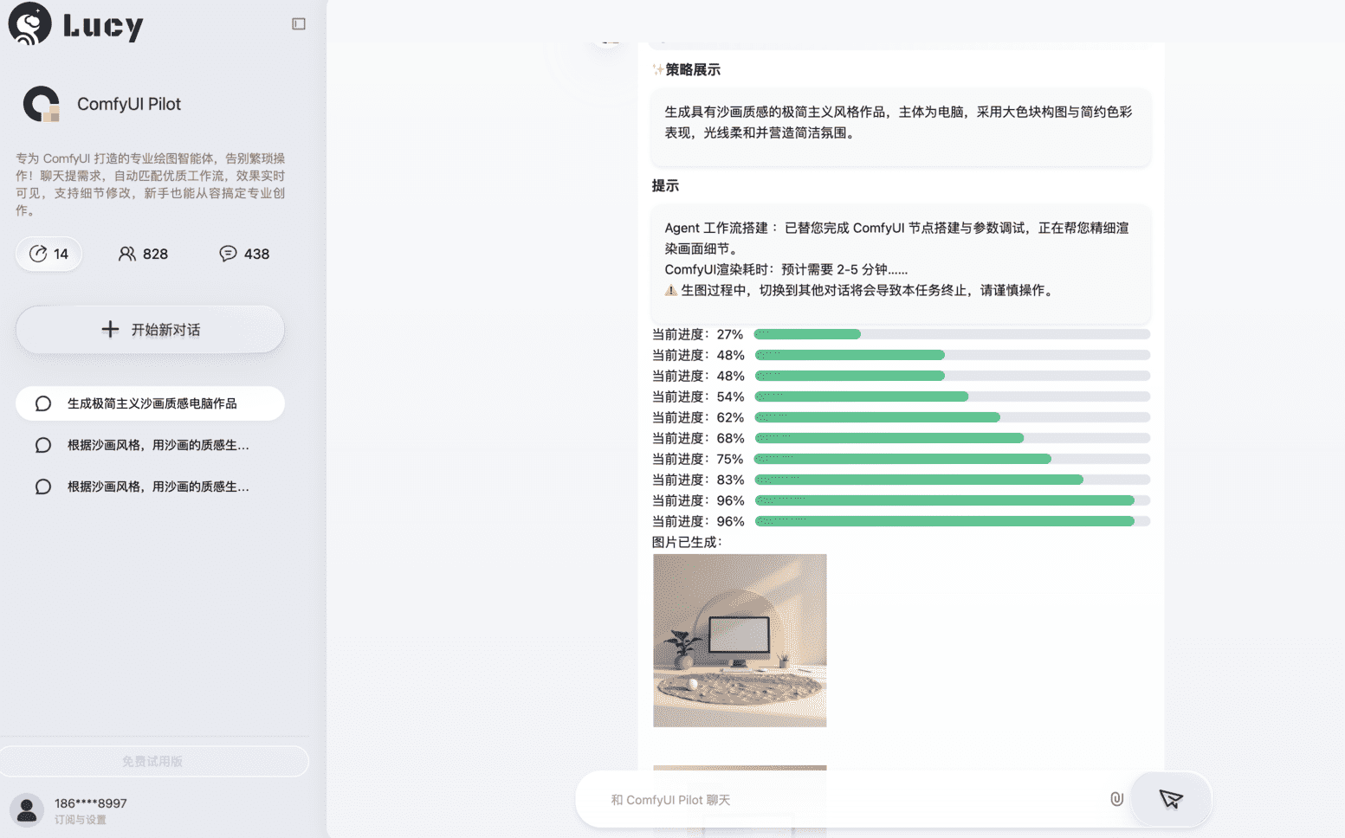The width and height of the screenshot is (1345, 838).
Task: Click the warning text 生图过程中
Action: pyautogui.click(x=869, y=290)
